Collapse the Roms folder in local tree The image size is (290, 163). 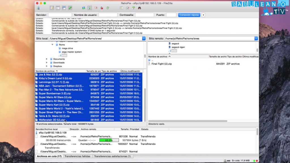[52, 45]
